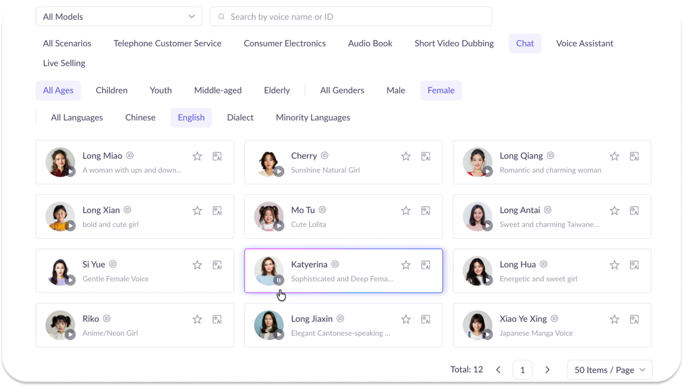Expand the 50 Items / Page selector

click(x=609, y=370)
